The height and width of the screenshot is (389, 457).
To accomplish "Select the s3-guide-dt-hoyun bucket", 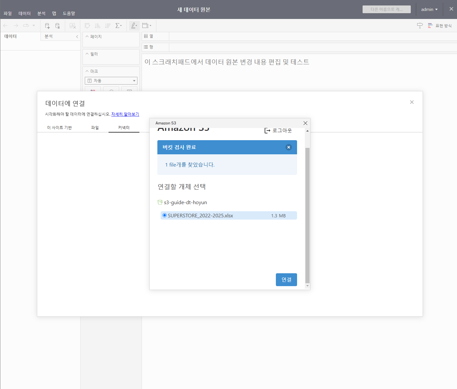I will tap(185, 202).
